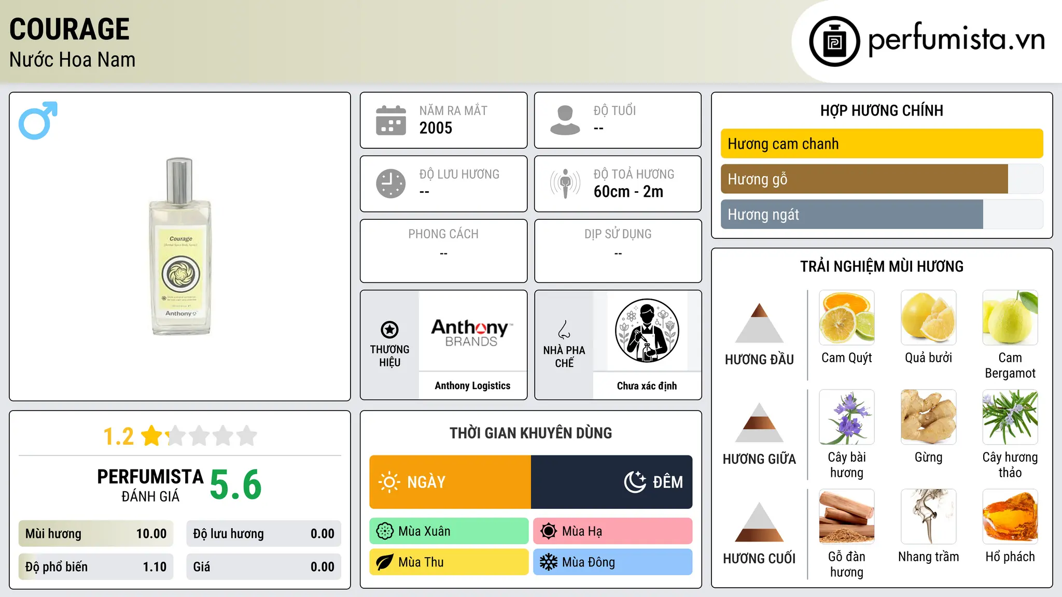Click the Trải nghiệm mùi hương heading

point(882,266)
